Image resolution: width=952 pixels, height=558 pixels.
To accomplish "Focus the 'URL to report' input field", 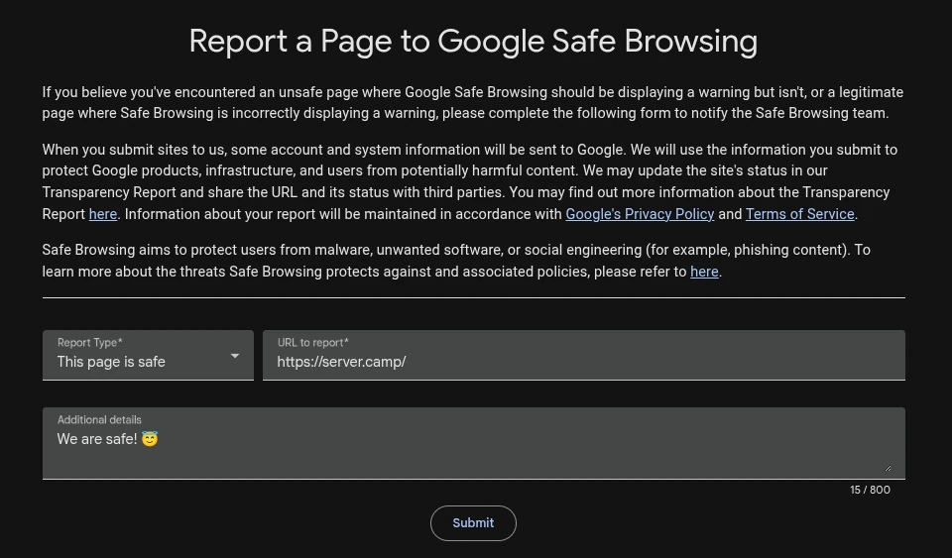I will click(583, 362).
